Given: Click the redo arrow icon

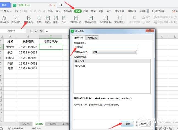Looking at the screenshot, I should coord(40,11).
